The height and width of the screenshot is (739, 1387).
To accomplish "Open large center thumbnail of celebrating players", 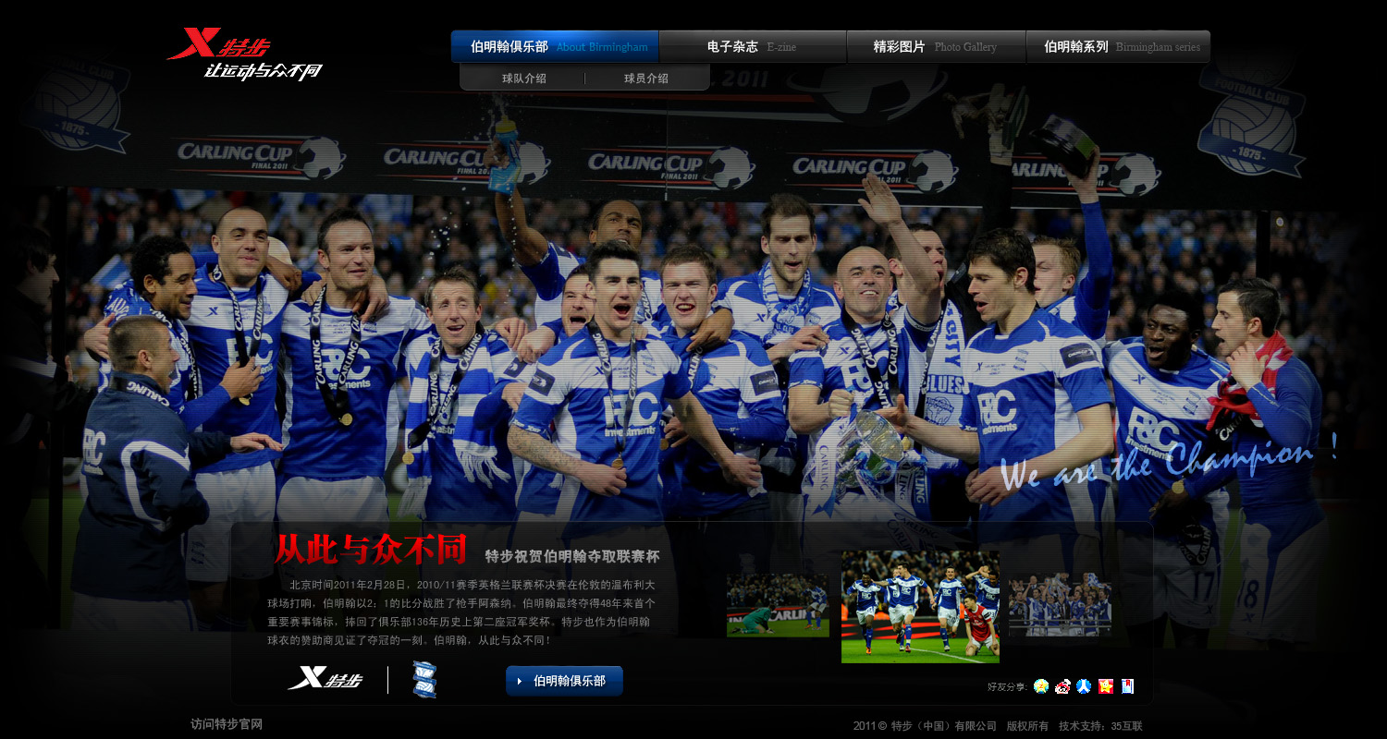I will coord(920,607).
